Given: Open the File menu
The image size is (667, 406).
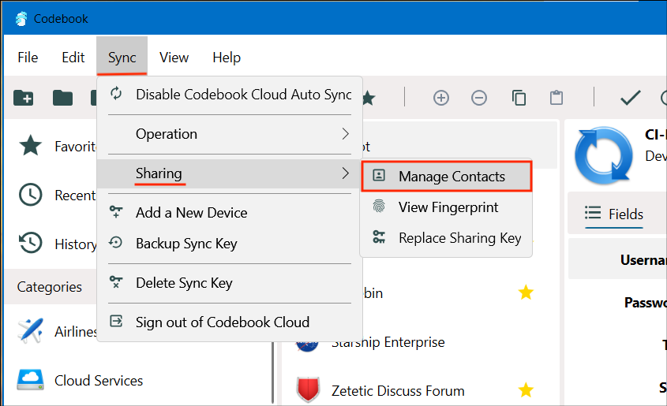Looking at the screenshot, I should coord(28,58).
